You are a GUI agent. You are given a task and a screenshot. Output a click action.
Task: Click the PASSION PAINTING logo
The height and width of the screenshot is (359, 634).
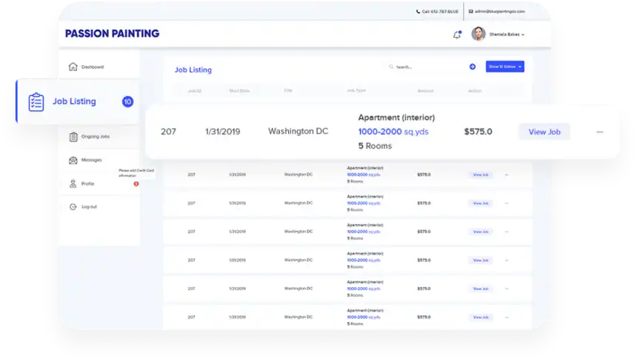click(113, 33)
